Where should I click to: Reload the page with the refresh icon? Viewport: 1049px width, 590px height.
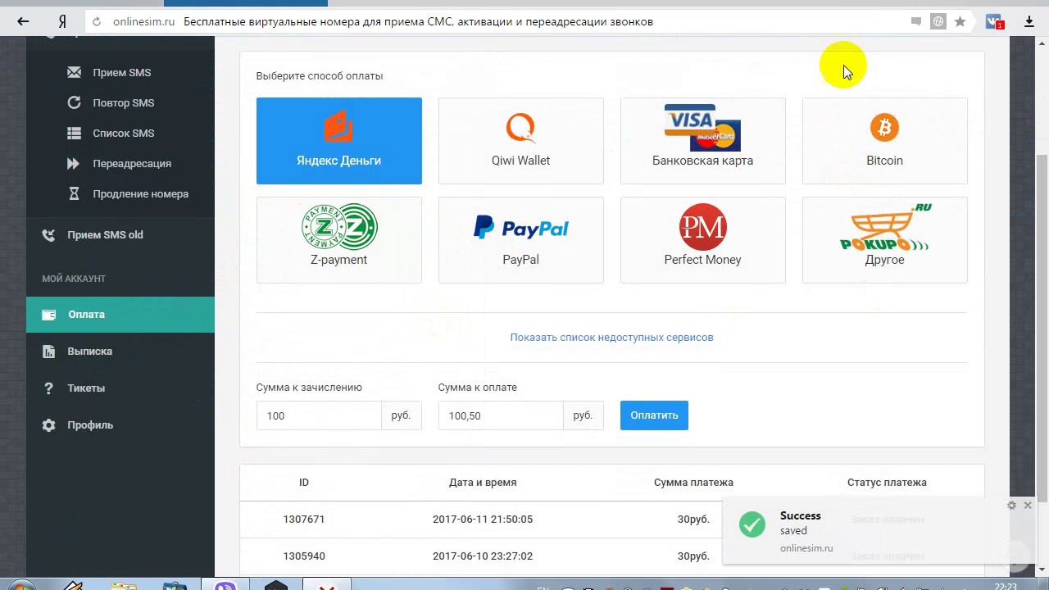pos(97,22)
